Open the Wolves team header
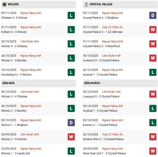The width and height of the screenshot is (158, 157). [14, 4]
